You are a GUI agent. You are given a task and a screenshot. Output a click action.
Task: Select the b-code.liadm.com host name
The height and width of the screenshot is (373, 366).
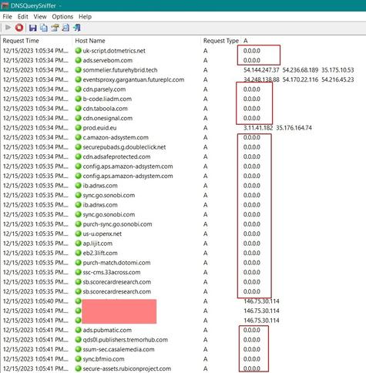107,99
